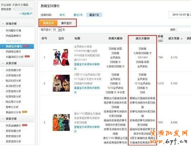Select 昨天 time range
This screenshot has width=191, height=149.
click(x=62, y=15)
